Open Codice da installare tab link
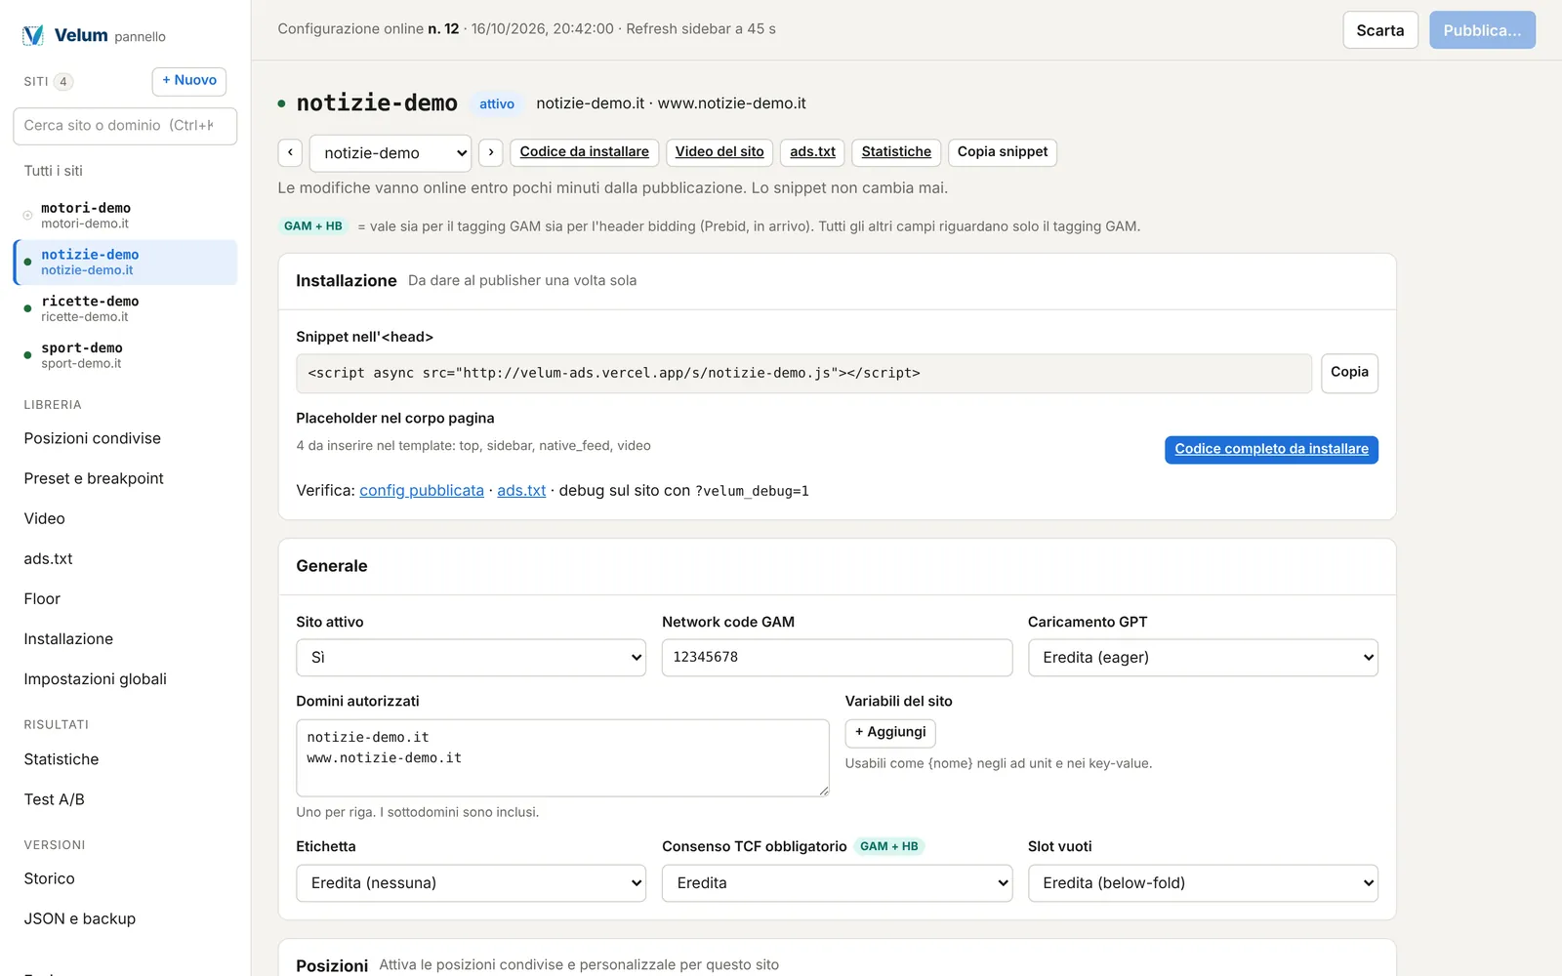 pyautogui.click(x=585, y=152)
